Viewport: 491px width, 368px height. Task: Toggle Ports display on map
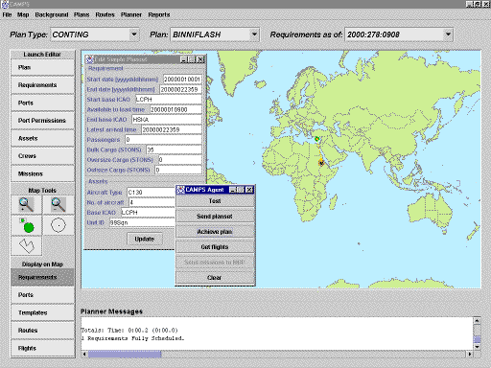point(42,295)
